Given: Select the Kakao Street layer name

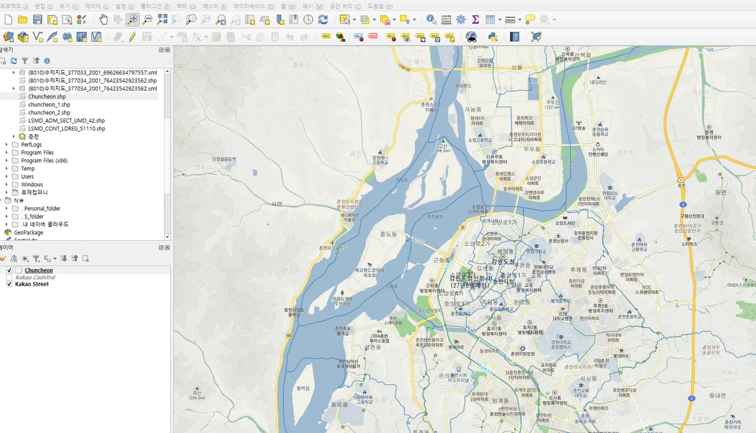Looking at the screenshot, I should pyautogui.click(x=32, y=284).
